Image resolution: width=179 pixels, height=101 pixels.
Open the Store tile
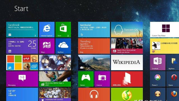point(63,29)
